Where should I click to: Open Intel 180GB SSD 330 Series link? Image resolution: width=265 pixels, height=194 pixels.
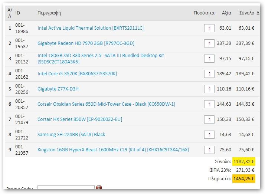tap(101, 59)
